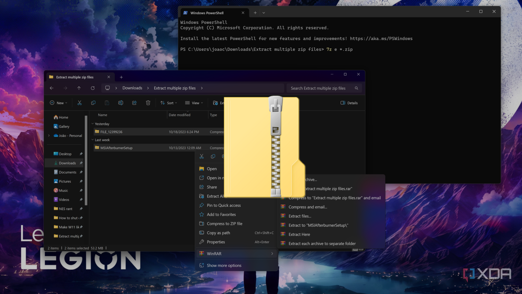Open the New item dropdown

(x=58, y=103)
